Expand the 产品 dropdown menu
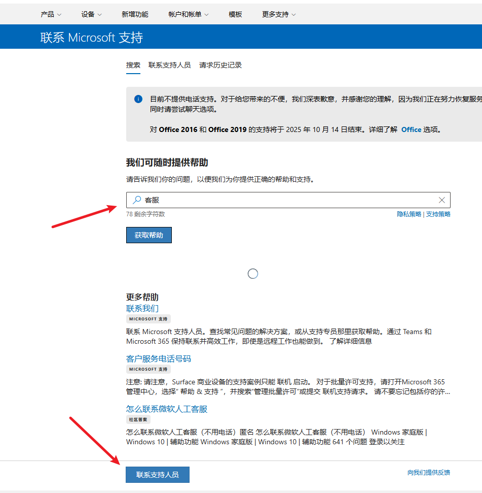This screenshot has height=493, width=482. tap(51, 14)
